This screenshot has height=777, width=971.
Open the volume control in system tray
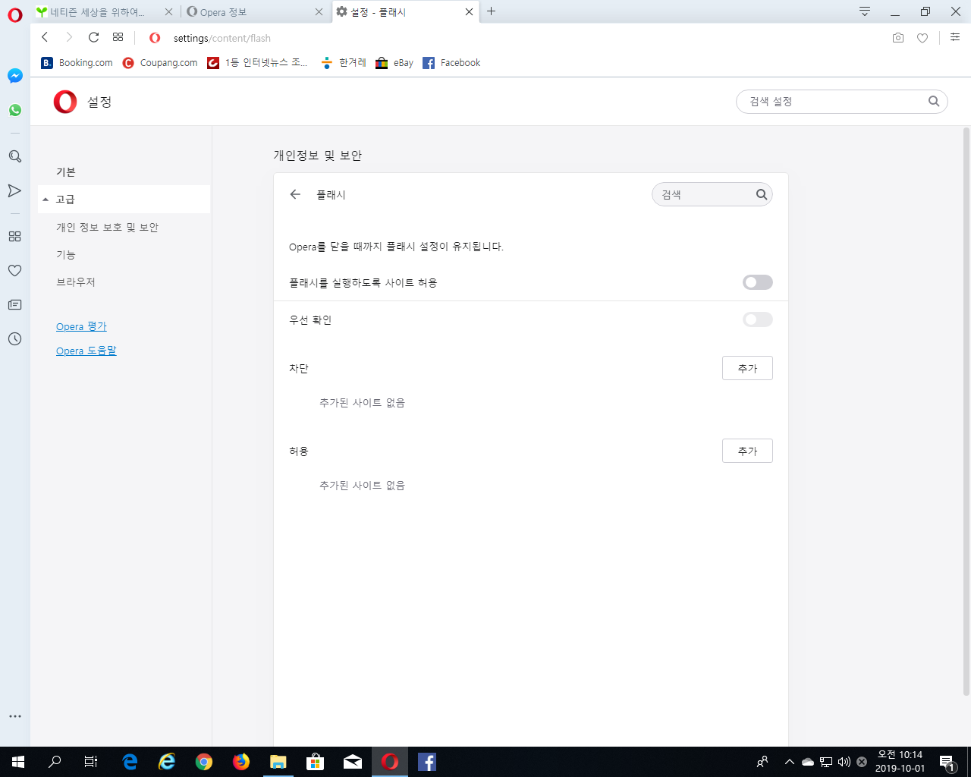coord(844,762)
